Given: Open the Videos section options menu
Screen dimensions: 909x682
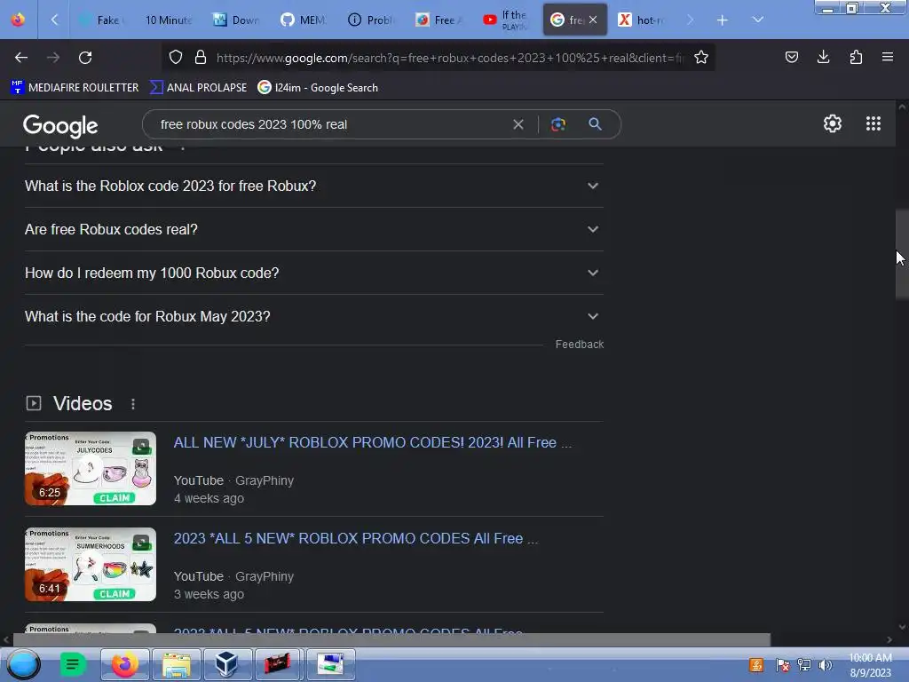Looking at the screenshot, I should (133, 404).
